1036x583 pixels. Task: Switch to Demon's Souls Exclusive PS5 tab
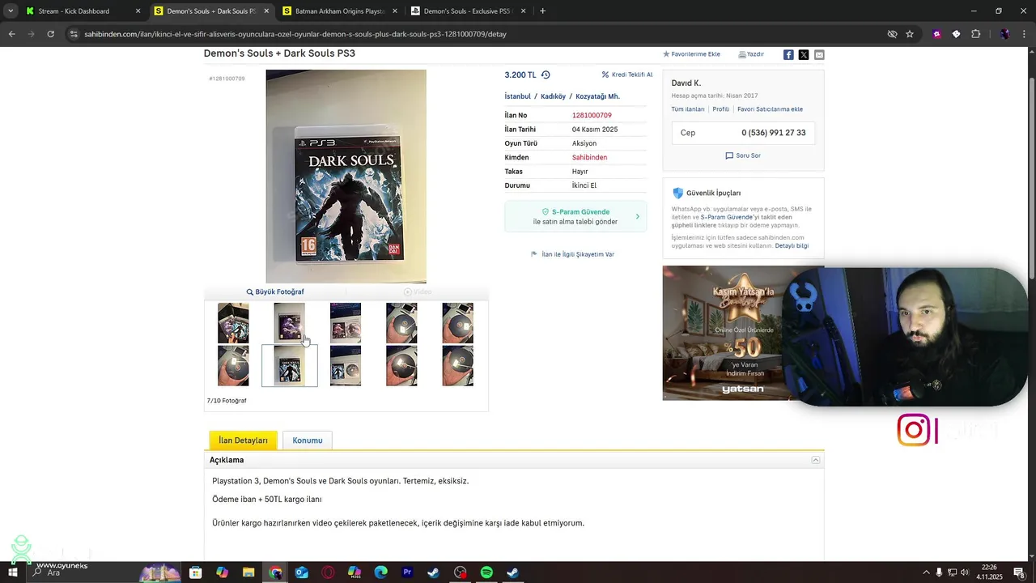tap(468, 11)
